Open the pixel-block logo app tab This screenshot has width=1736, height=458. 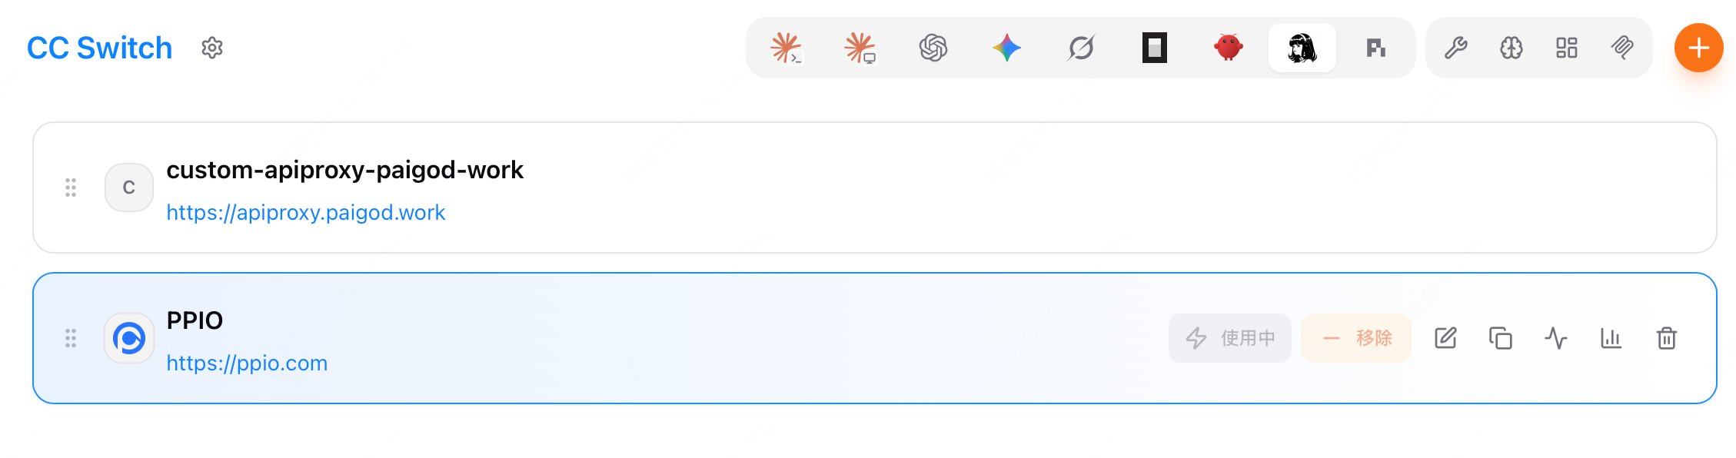[x=1376, y=48]
